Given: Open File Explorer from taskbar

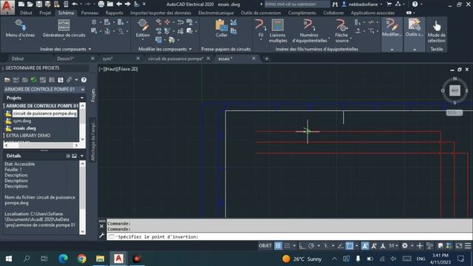Looking at the screenshot, I should pos(101,259).
